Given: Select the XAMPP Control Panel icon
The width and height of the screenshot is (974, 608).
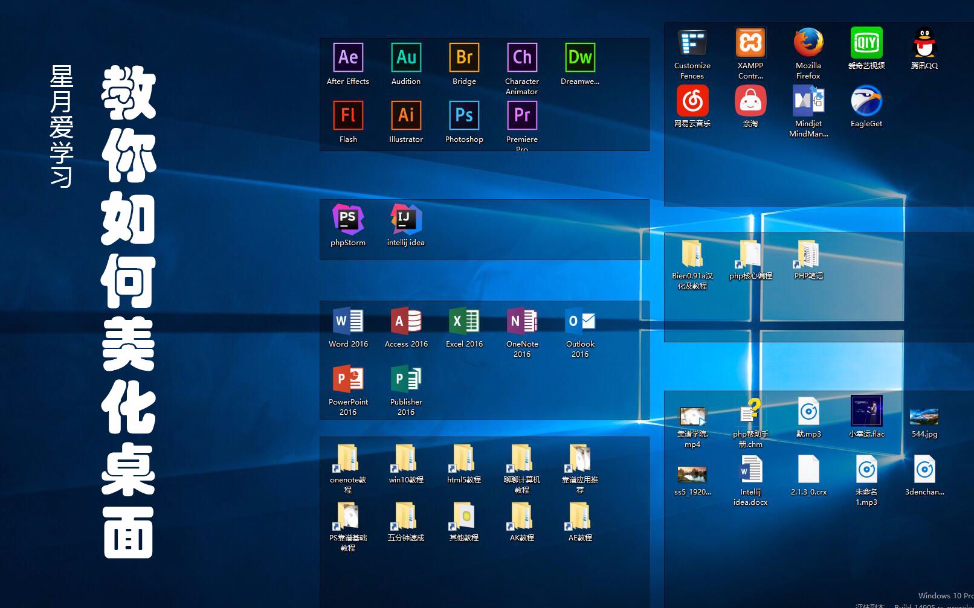Looking at the screenshot, I should click(x=750, y=43).
